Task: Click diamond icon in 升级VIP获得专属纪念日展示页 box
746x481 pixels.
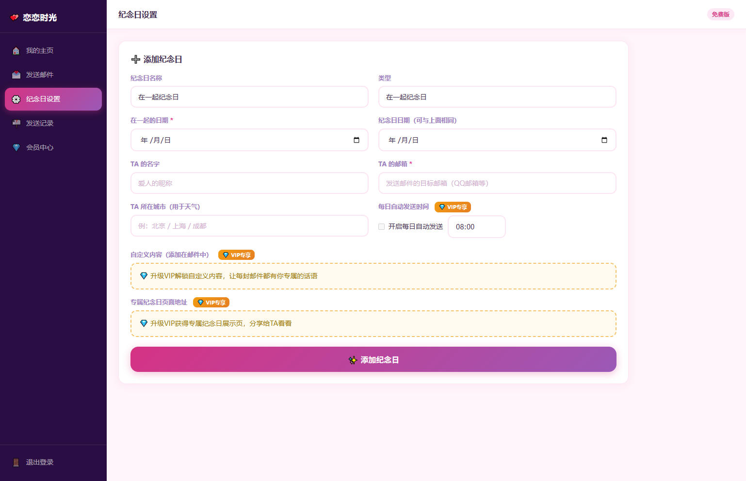Action: click(x=144, y=323)
